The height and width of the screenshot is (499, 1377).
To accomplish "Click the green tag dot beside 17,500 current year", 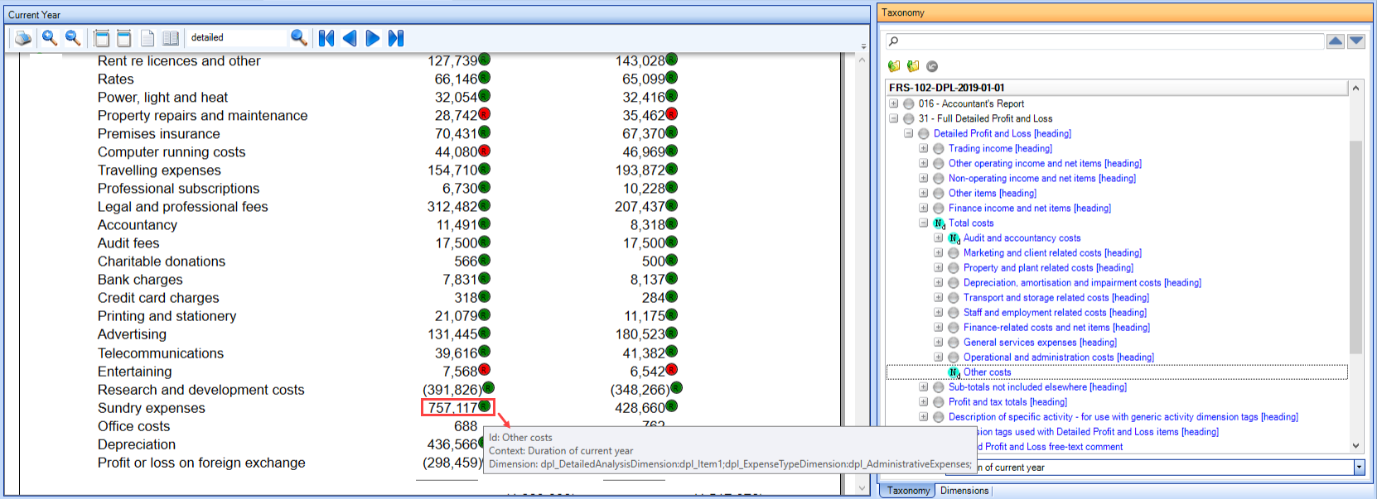I will (485, 242).
